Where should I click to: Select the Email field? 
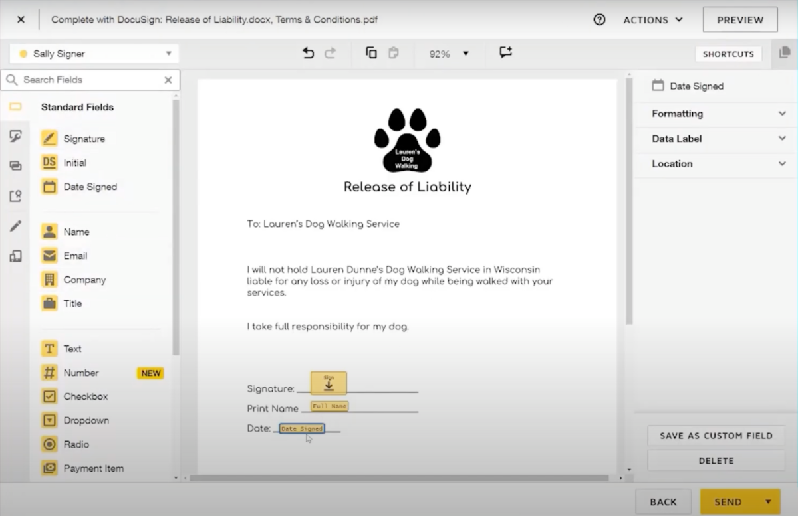tap(65, 256)
